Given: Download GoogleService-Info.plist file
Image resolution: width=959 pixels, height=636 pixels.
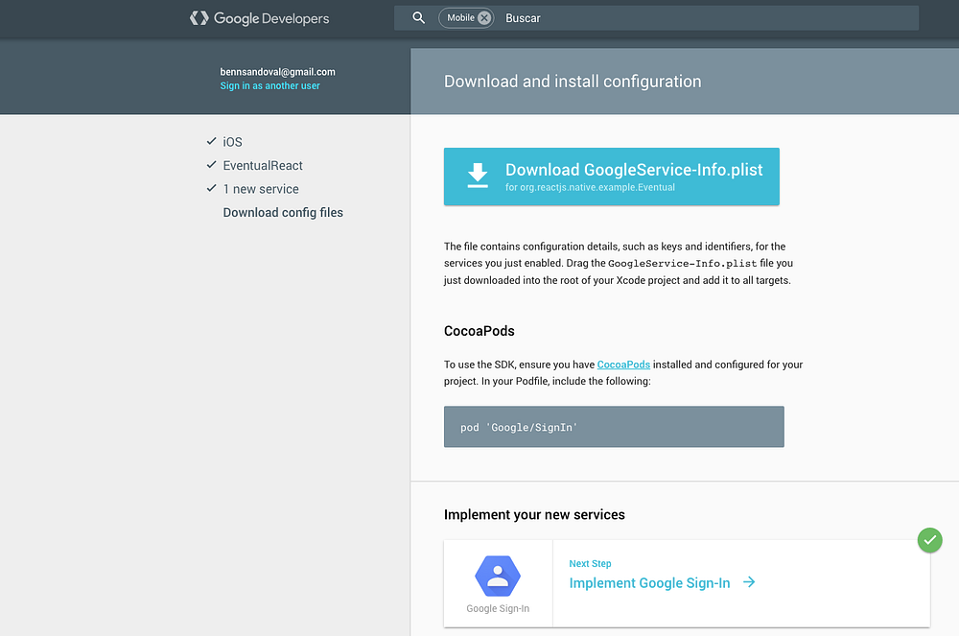Looking at the screenshot, I should pos(612,177).
